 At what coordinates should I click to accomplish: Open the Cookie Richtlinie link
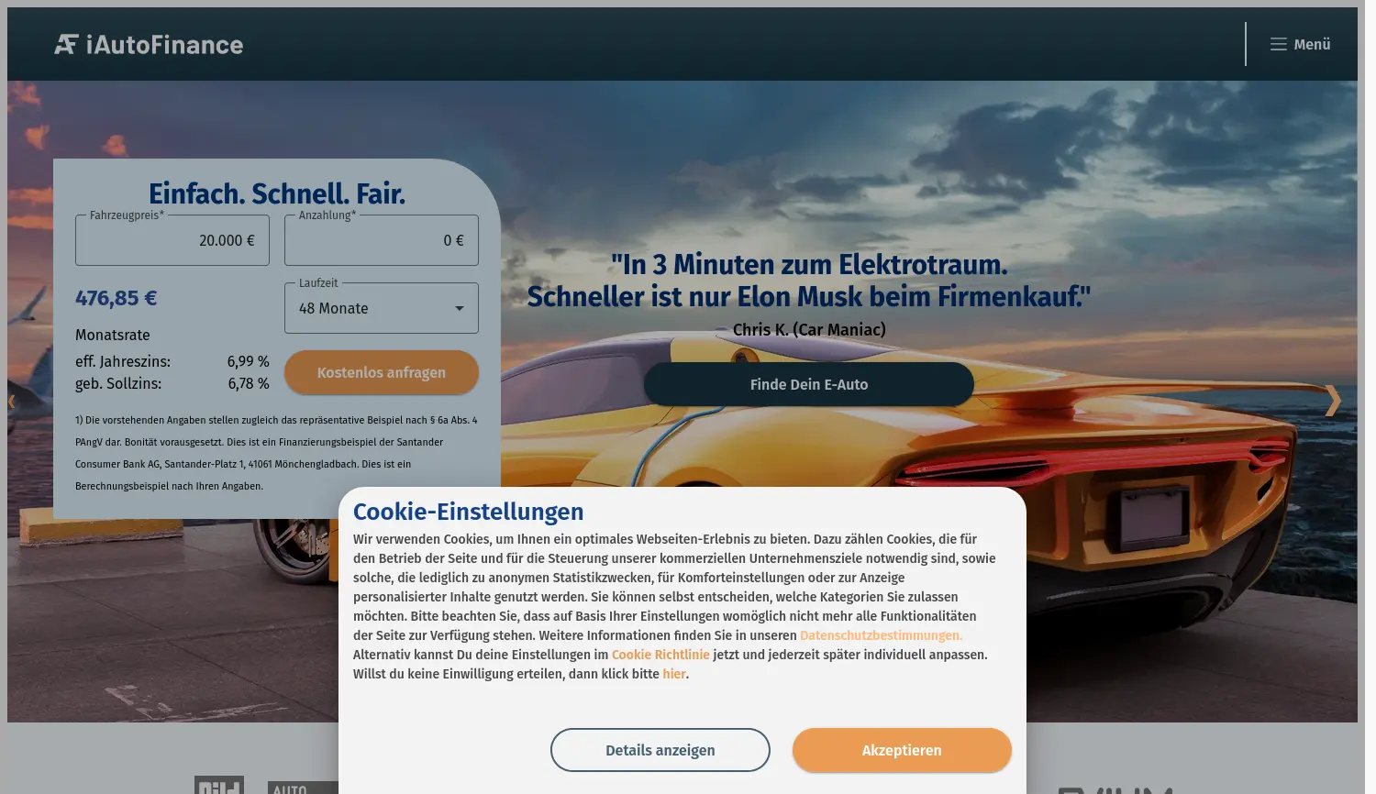[x=660, y=655]
